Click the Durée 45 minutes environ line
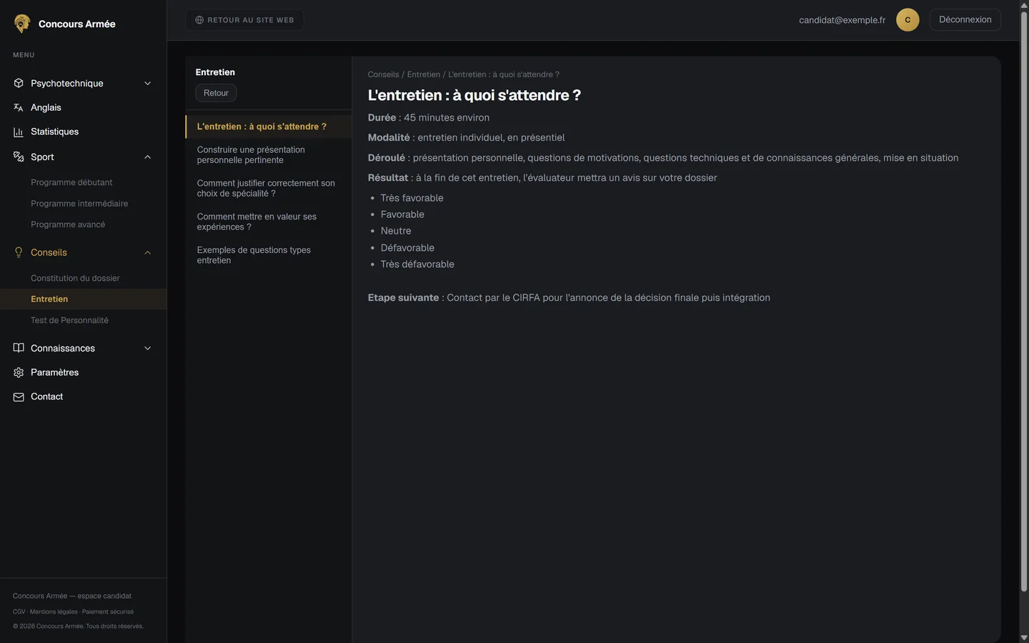 pos(429,118)
